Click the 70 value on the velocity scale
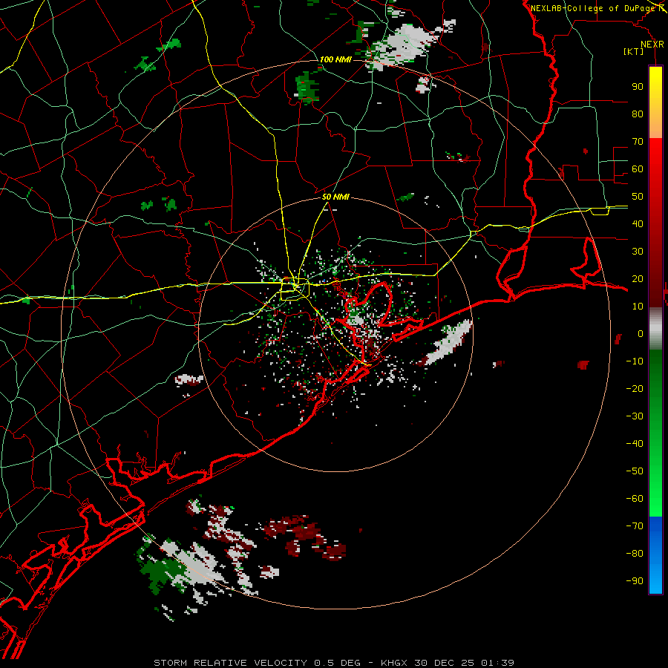This screenshot has width=668, height=668. [x=638, y=142]
